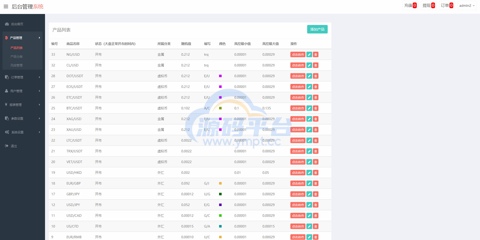Click 点击休市 for NG/USD row
Image resolution: width=480 pixels, height=240 pixels.
coord(298,54)
